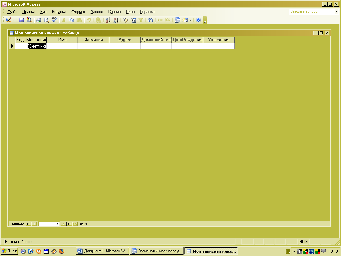Sort descending Я-А

pyautogui.click(x=116, y=20)
